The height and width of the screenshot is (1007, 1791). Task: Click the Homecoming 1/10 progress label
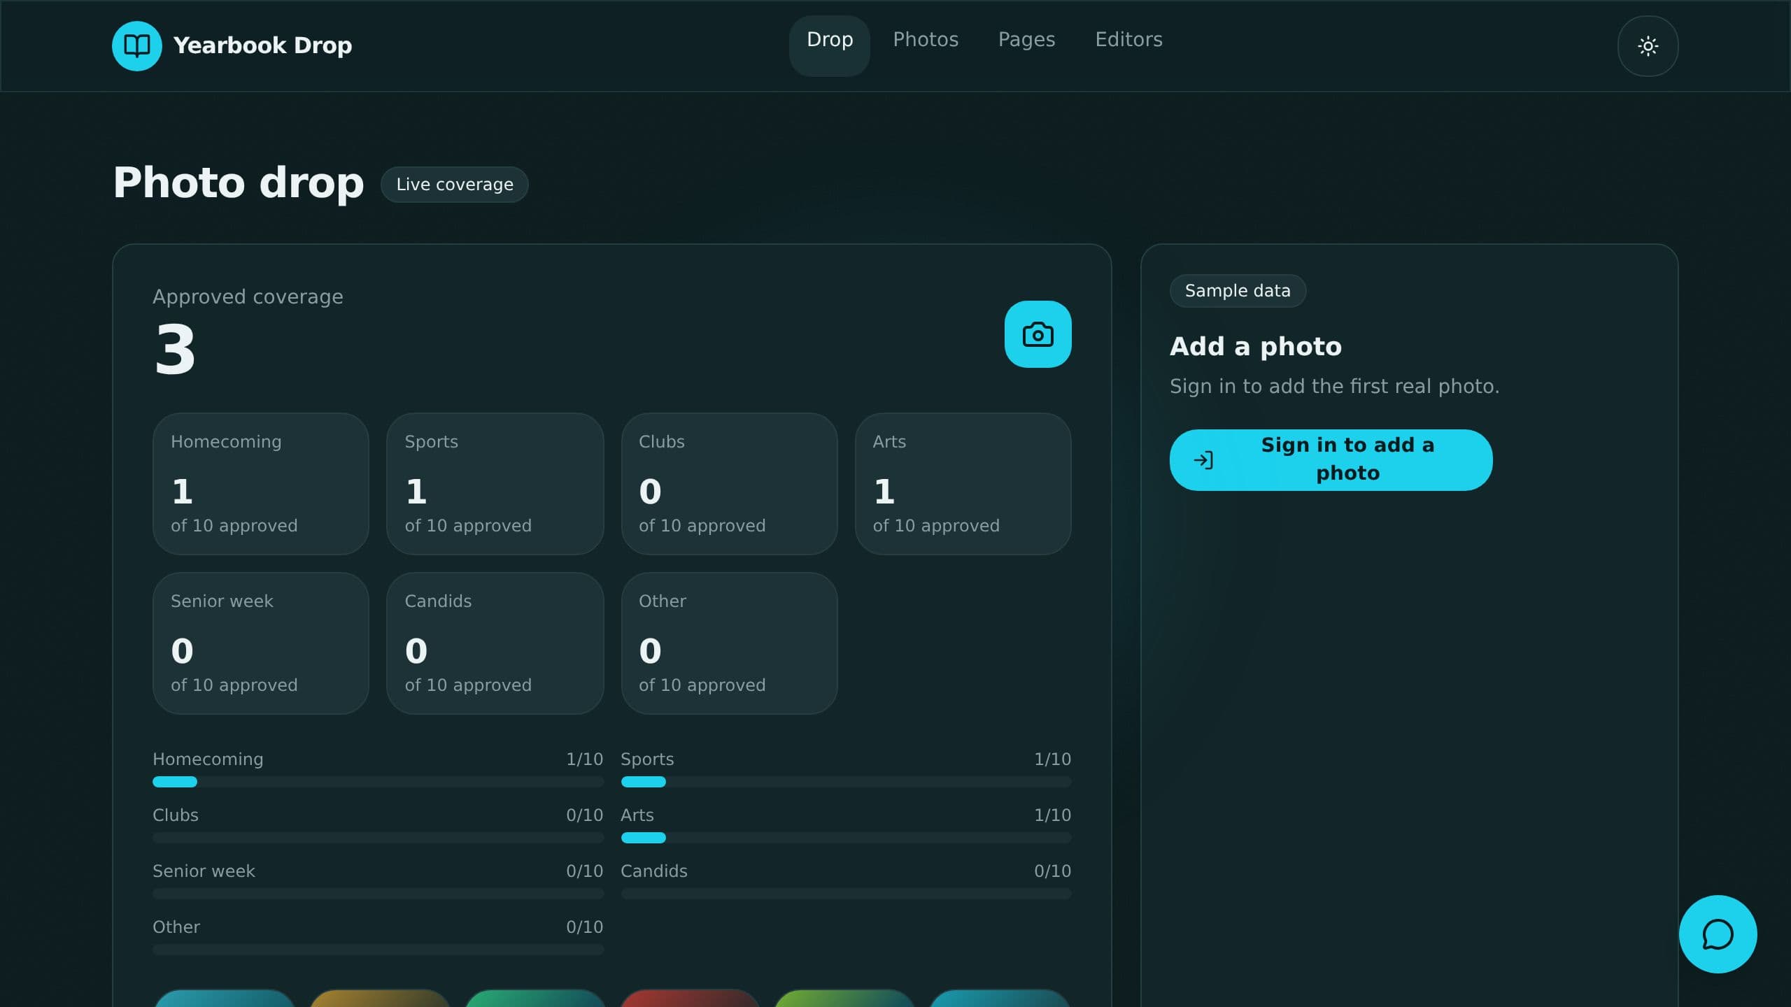378,759
